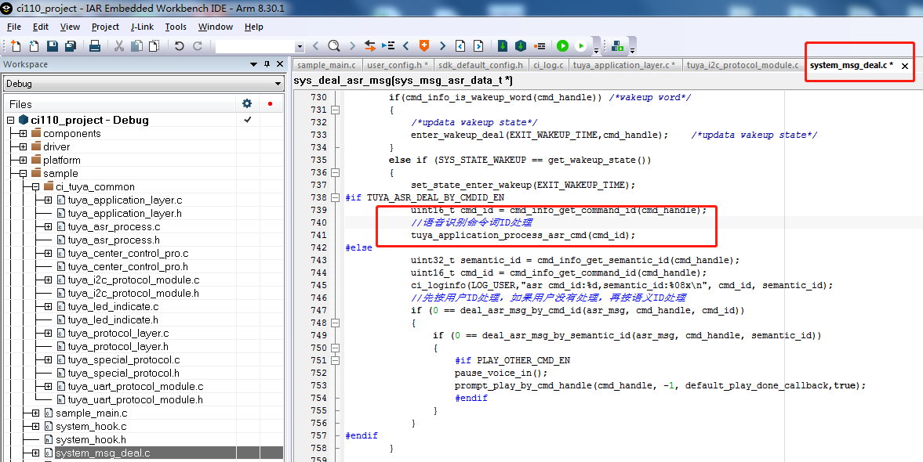923x462 pixels.
Task: Click the Replace orange arrows icon
Action: (369, 46)
